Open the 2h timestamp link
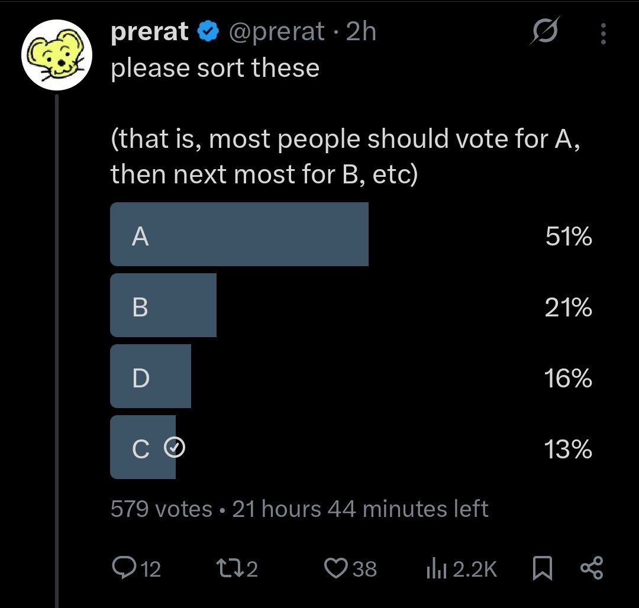This screenshot has width=639, height=608. 361,31
